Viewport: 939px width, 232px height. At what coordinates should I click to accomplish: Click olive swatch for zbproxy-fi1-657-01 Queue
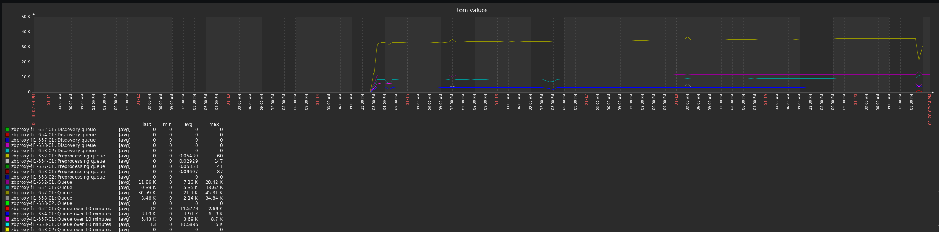[x=7, y=193]
